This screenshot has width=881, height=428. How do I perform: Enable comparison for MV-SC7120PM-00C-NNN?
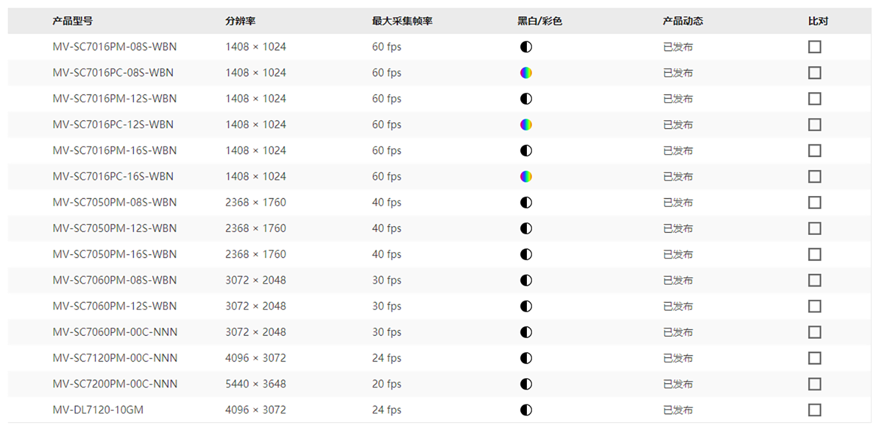click(x=814, y=358)
